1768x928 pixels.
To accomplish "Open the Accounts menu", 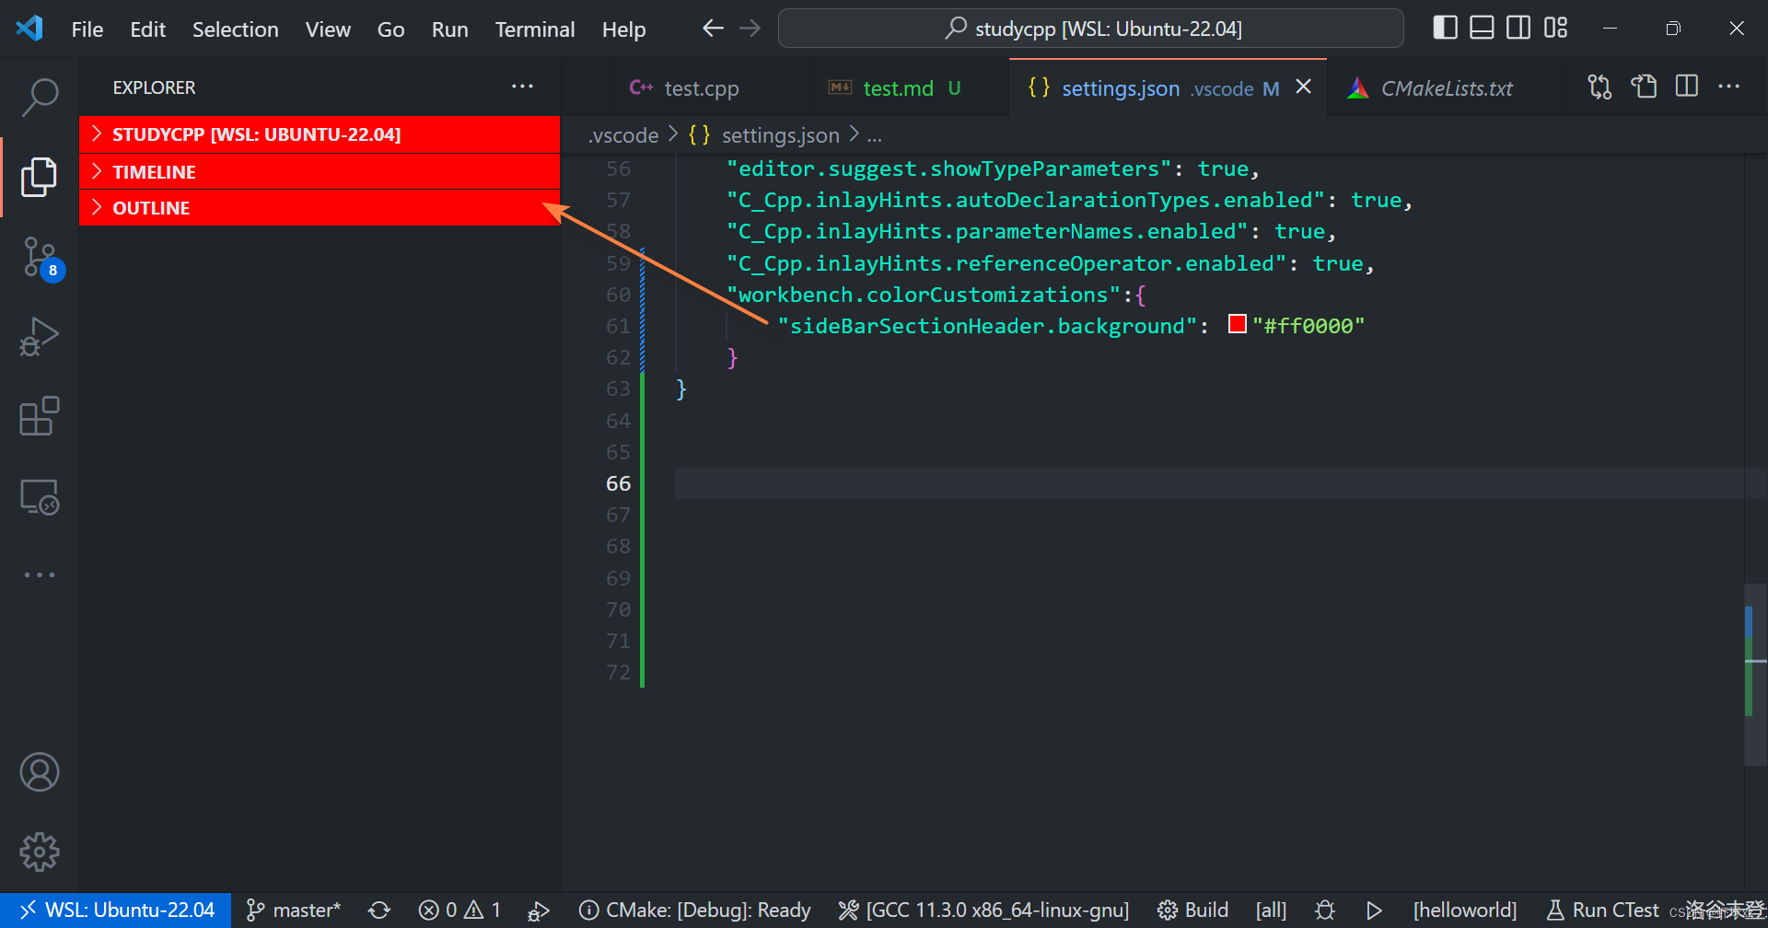I will point(40,772).
